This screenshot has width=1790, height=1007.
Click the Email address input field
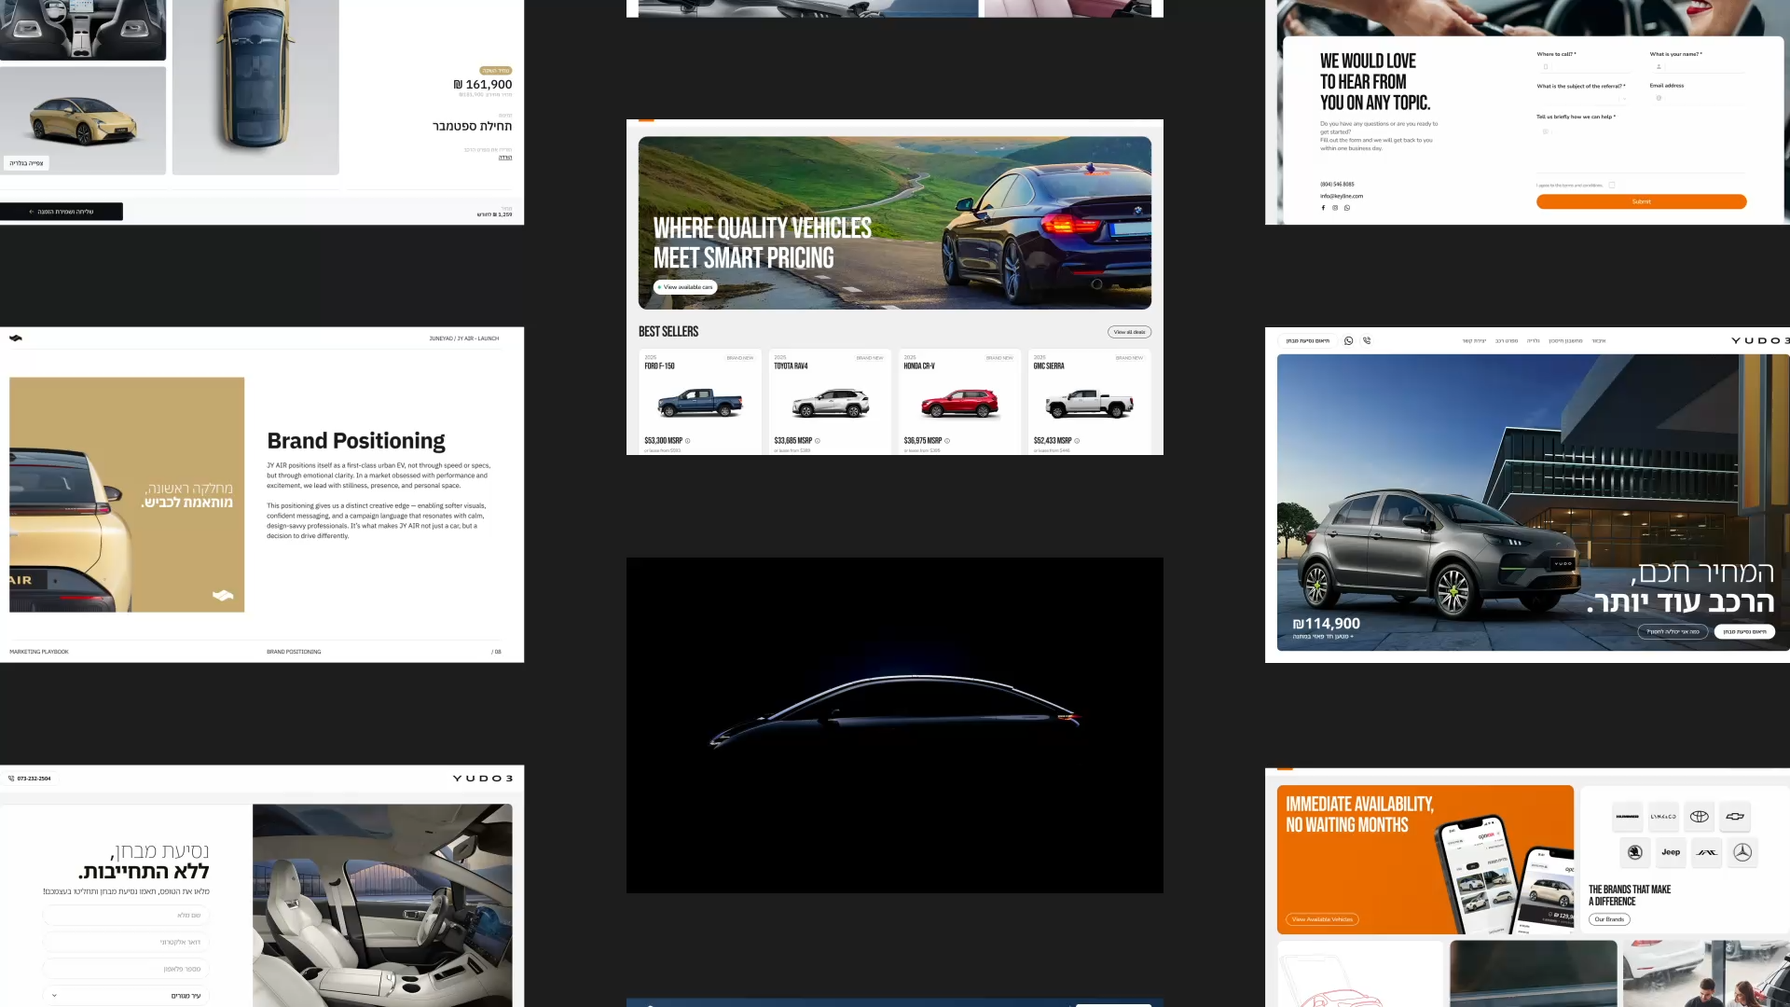click(1698, 98)
